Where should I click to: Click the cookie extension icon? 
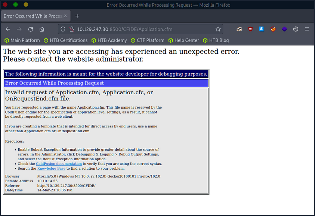[296, 29]
